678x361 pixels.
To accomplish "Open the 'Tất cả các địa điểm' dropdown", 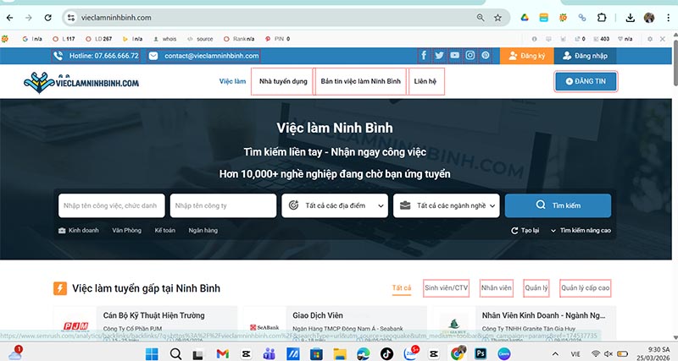I will (335, 205).
